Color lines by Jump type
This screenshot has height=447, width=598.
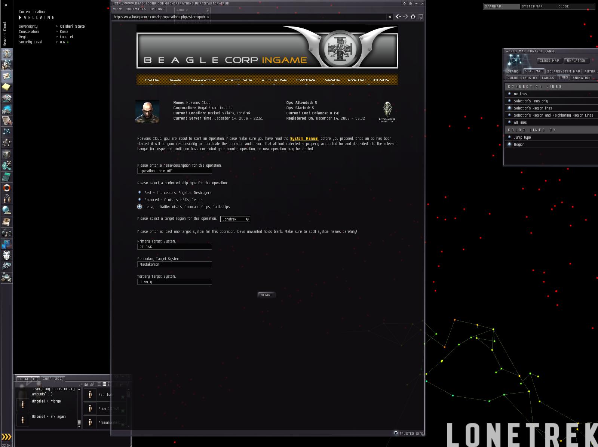[509, 137]
